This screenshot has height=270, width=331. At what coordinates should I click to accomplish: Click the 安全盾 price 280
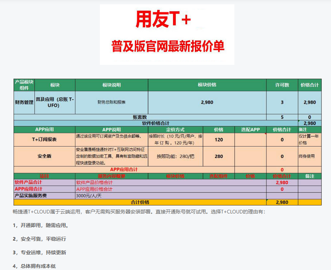click(219, 156)
